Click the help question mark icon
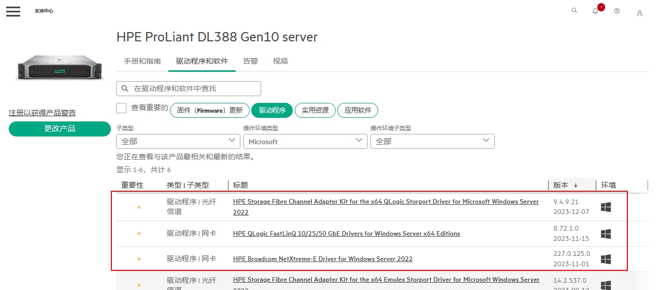Viewport: 660px width, 290px height. 616,11
